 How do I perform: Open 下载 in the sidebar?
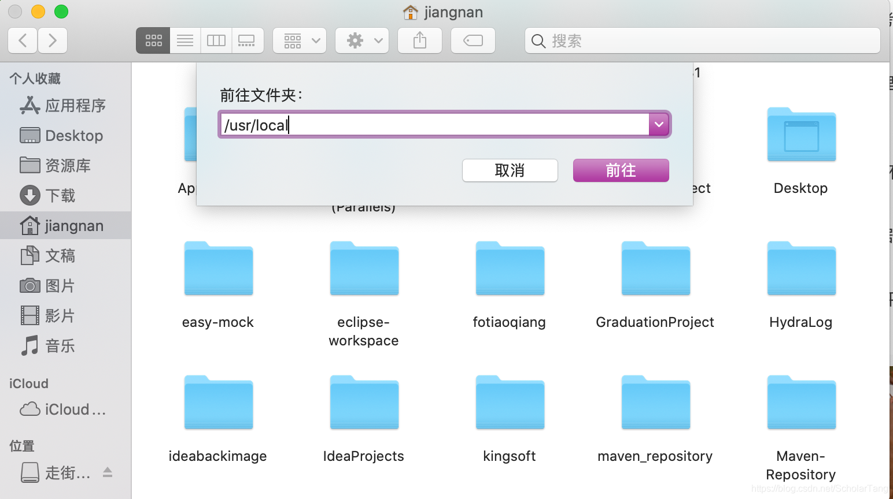coord(65,196)
